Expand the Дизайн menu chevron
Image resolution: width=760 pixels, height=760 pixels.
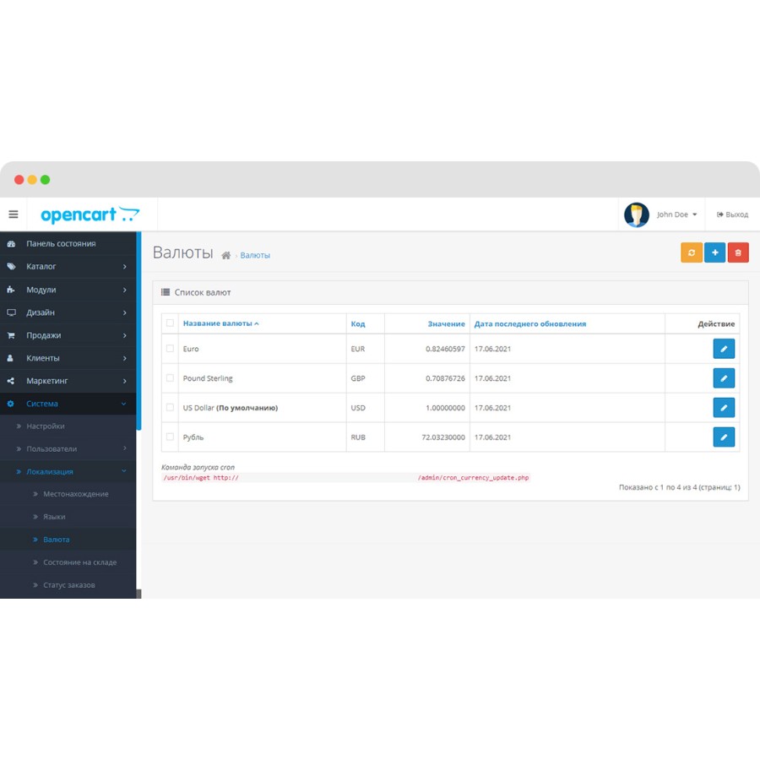tap(125, 312)
